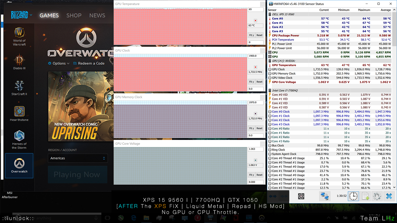Open HWiNFO sensor settings gear

(x=377, y=196)
